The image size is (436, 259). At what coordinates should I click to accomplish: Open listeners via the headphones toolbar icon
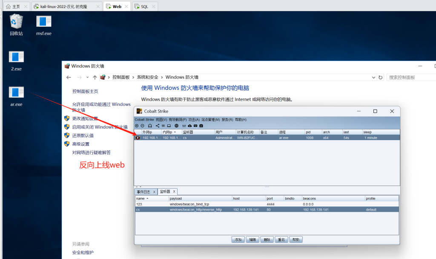[x=150, y=126]
